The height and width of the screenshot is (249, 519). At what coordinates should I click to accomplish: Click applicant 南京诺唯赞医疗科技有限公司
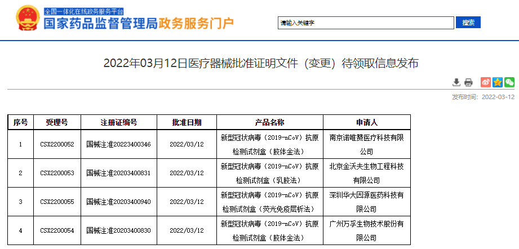(367, 145)
